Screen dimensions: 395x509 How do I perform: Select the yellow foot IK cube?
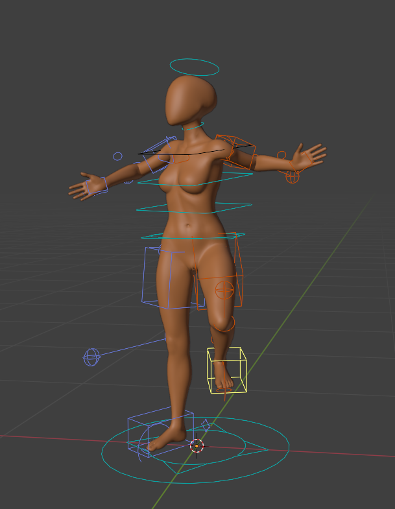227,370
